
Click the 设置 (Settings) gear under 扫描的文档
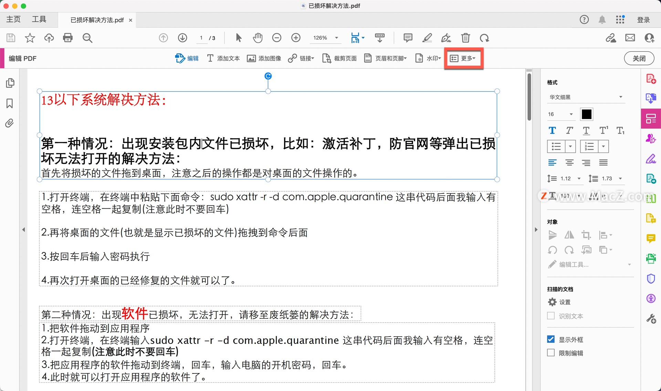[551, 302]
